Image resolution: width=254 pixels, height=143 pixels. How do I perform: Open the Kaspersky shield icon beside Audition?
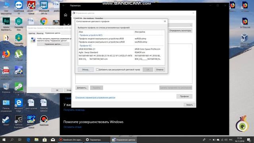(19, 21)
